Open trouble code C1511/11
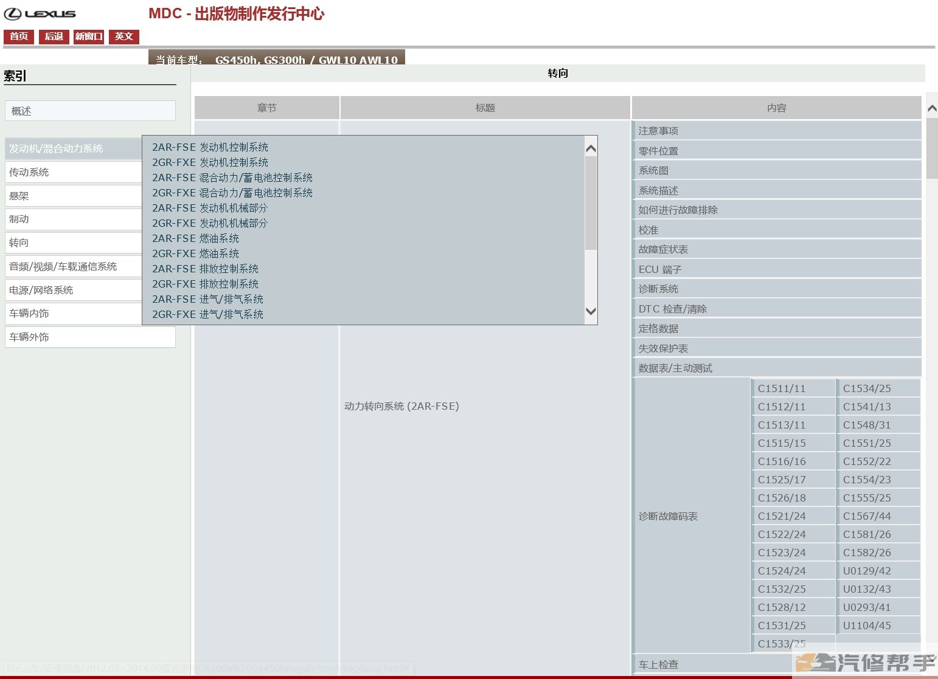Image resolution: width=938 pixels, height=679 pixels. coord(794,388)
